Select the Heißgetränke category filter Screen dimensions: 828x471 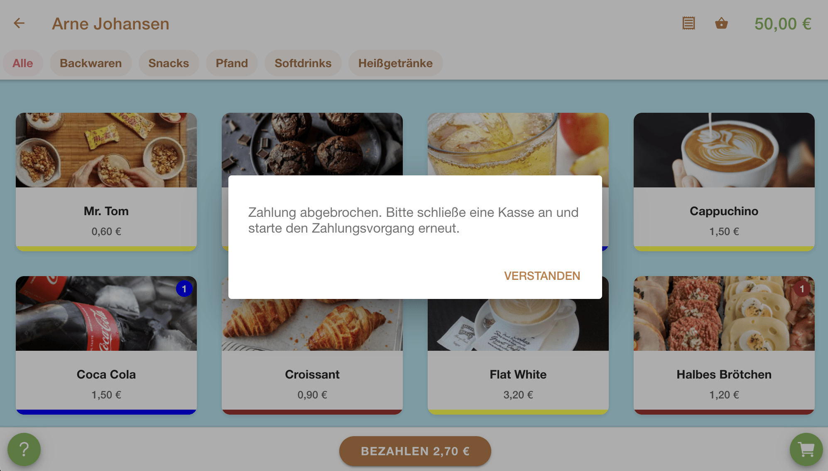point(395,63)
